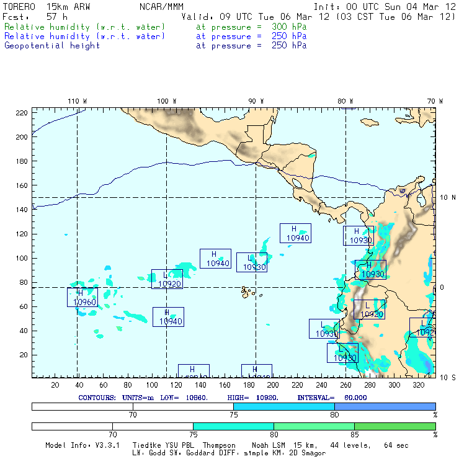Click the 'Model Info: V3.3.1' text
459x459 pixels.
(82, 445)
